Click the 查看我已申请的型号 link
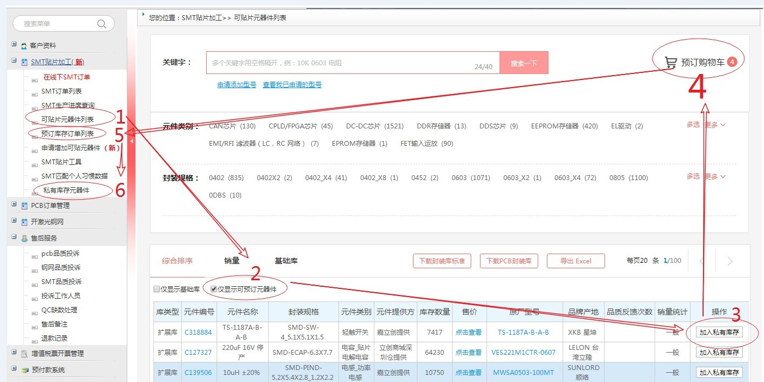 pyautogui.click(x=292, y=85)
